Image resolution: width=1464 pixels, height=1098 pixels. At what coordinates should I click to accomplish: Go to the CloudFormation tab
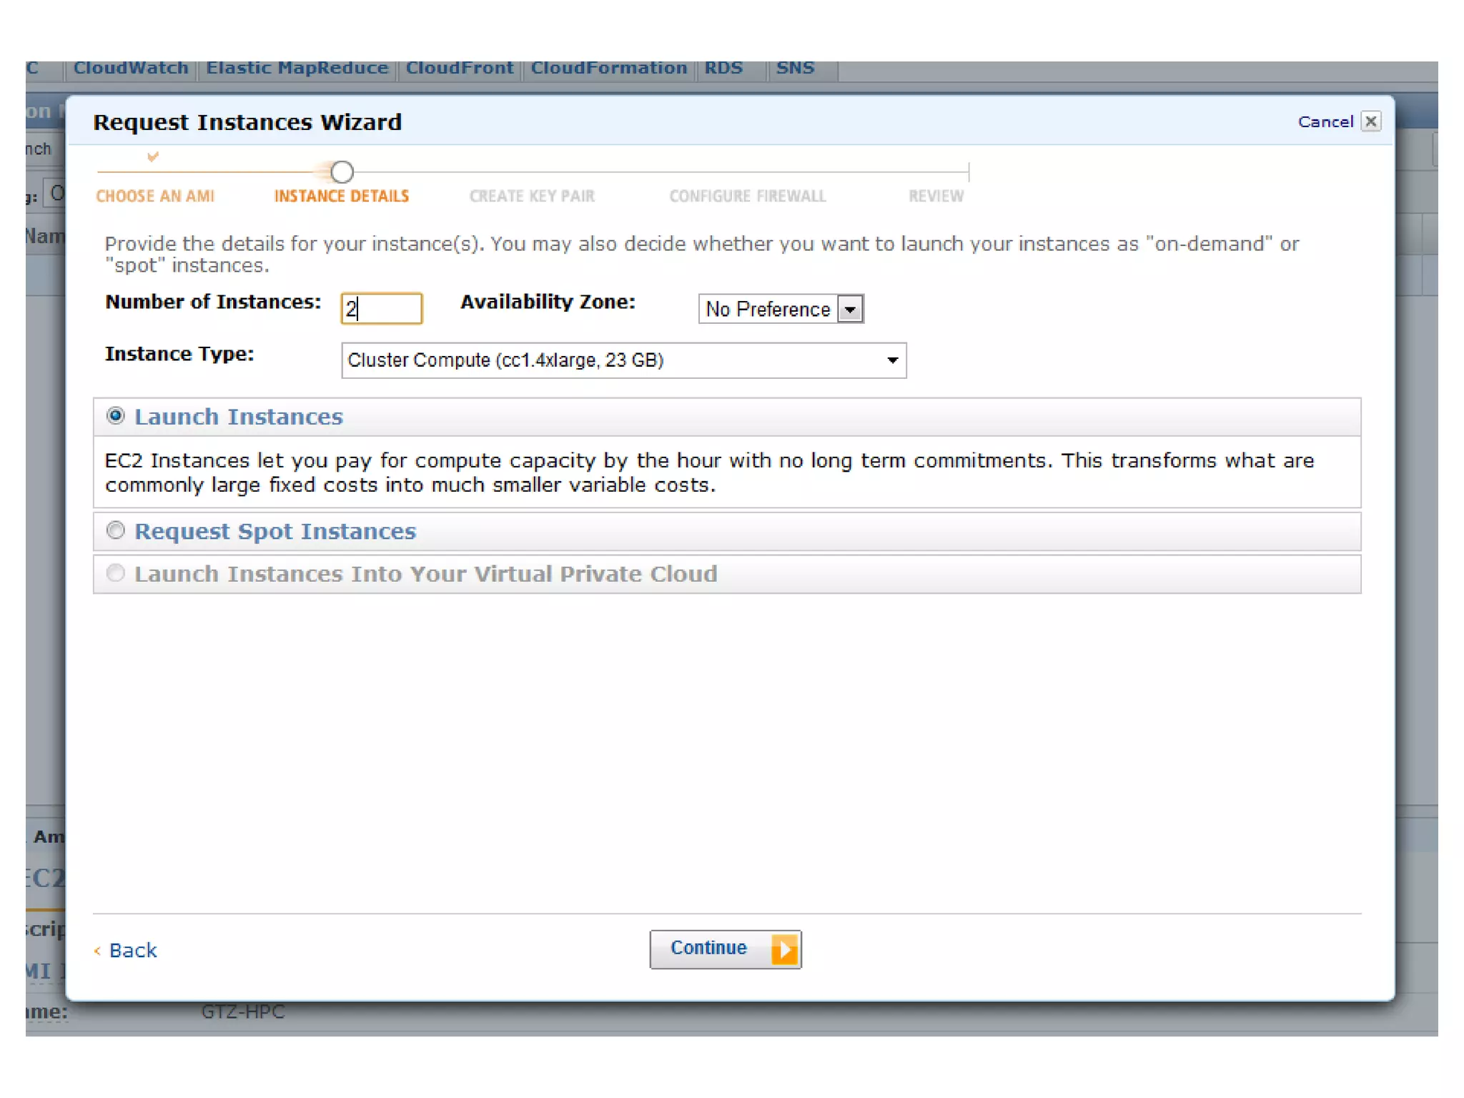click(608, 68)
